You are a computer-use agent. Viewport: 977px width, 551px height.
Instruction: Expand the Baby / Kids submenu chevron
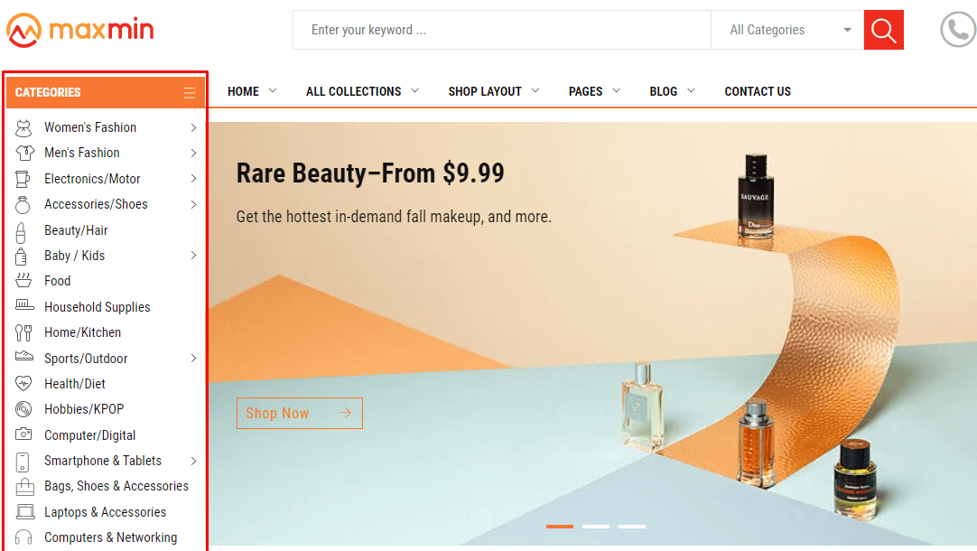pyautogui.click(x=193, y=256)
